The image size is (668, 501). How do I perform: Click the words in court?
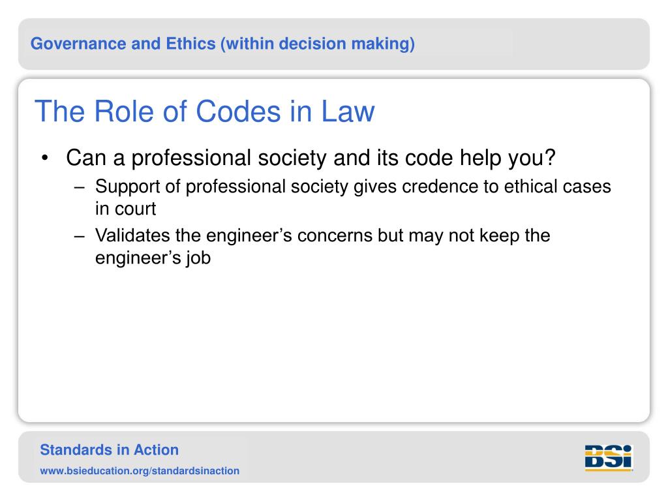pos(126,209)
